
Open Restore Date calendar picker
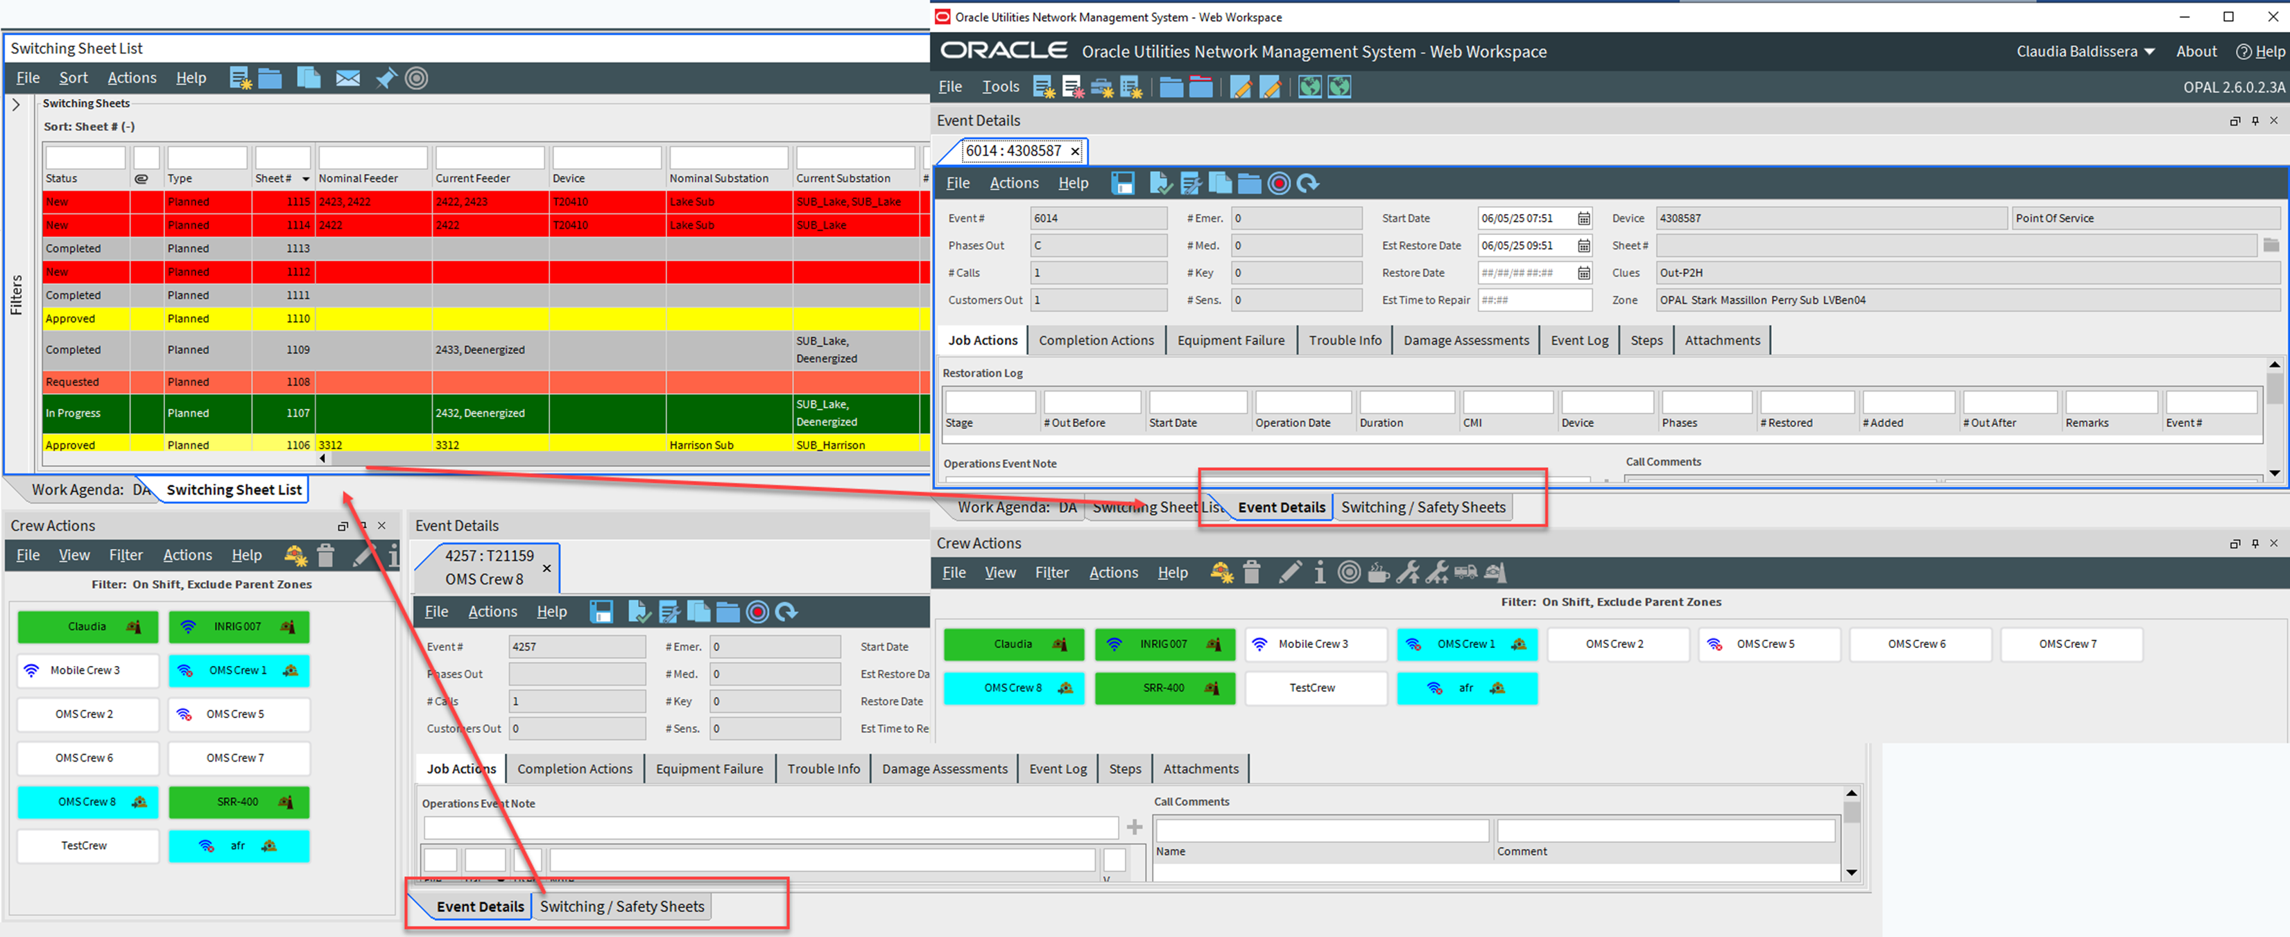tap(1583, 274)
